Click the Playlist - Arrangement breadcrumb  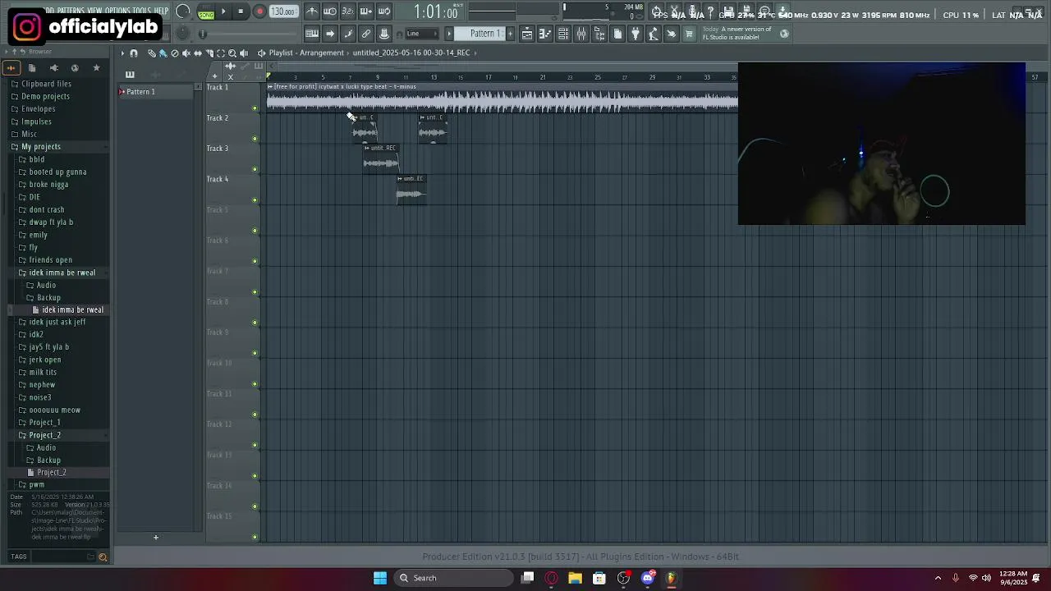click(306, 53)
